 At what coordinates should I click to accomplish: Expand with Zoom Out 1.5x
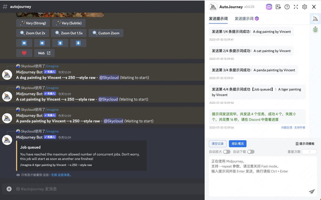[69, 33]
